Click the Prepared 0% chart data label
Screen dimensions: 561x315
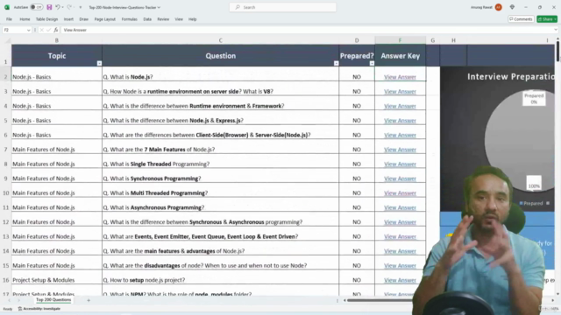tap(534, 99)
